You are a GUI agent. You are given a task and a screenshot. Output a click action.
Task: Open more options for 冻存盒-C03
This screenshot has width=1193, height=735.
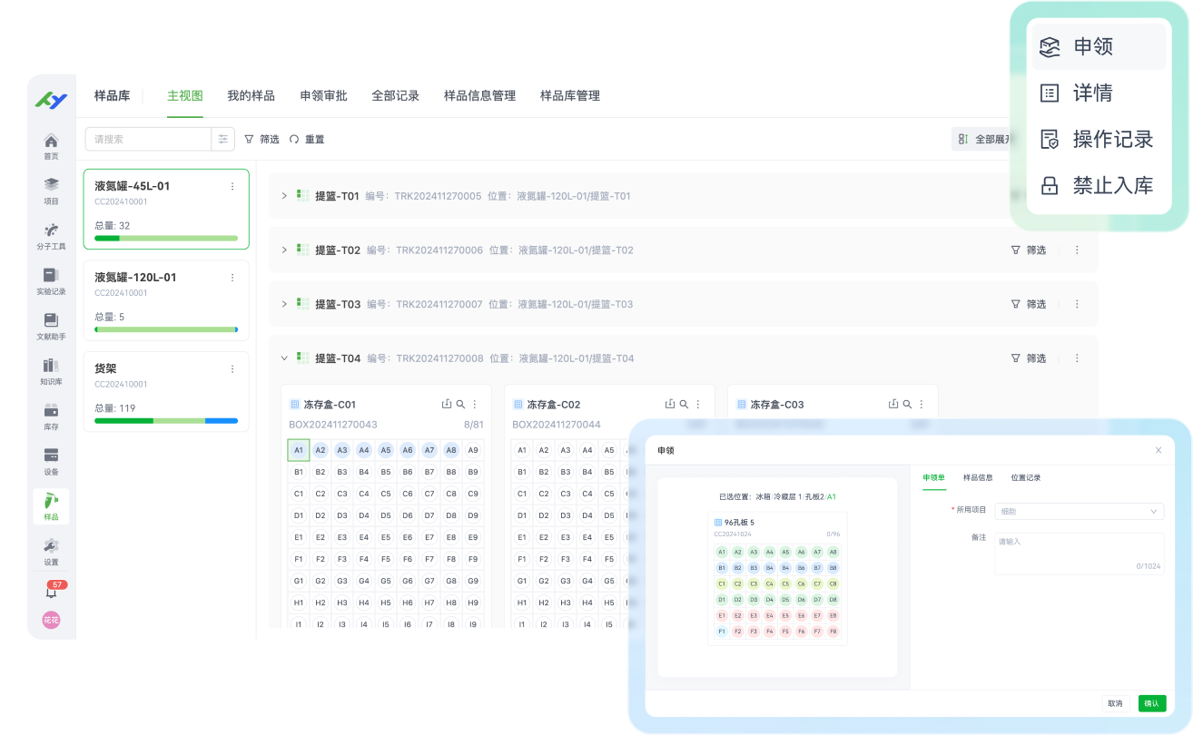click(922, 405)
